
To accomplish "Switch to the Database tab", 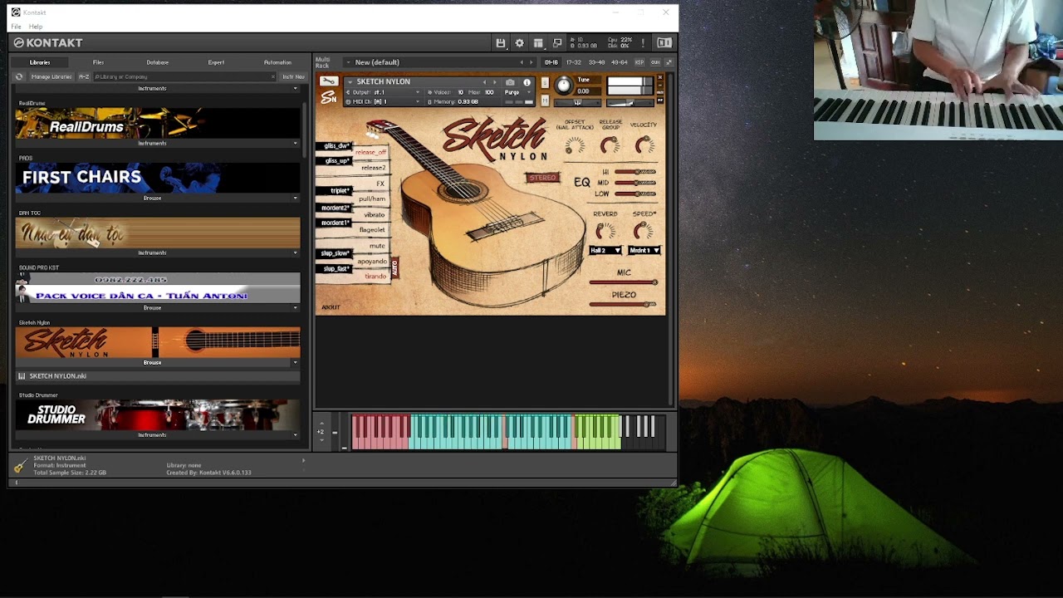I will click(x=158, y=62).
